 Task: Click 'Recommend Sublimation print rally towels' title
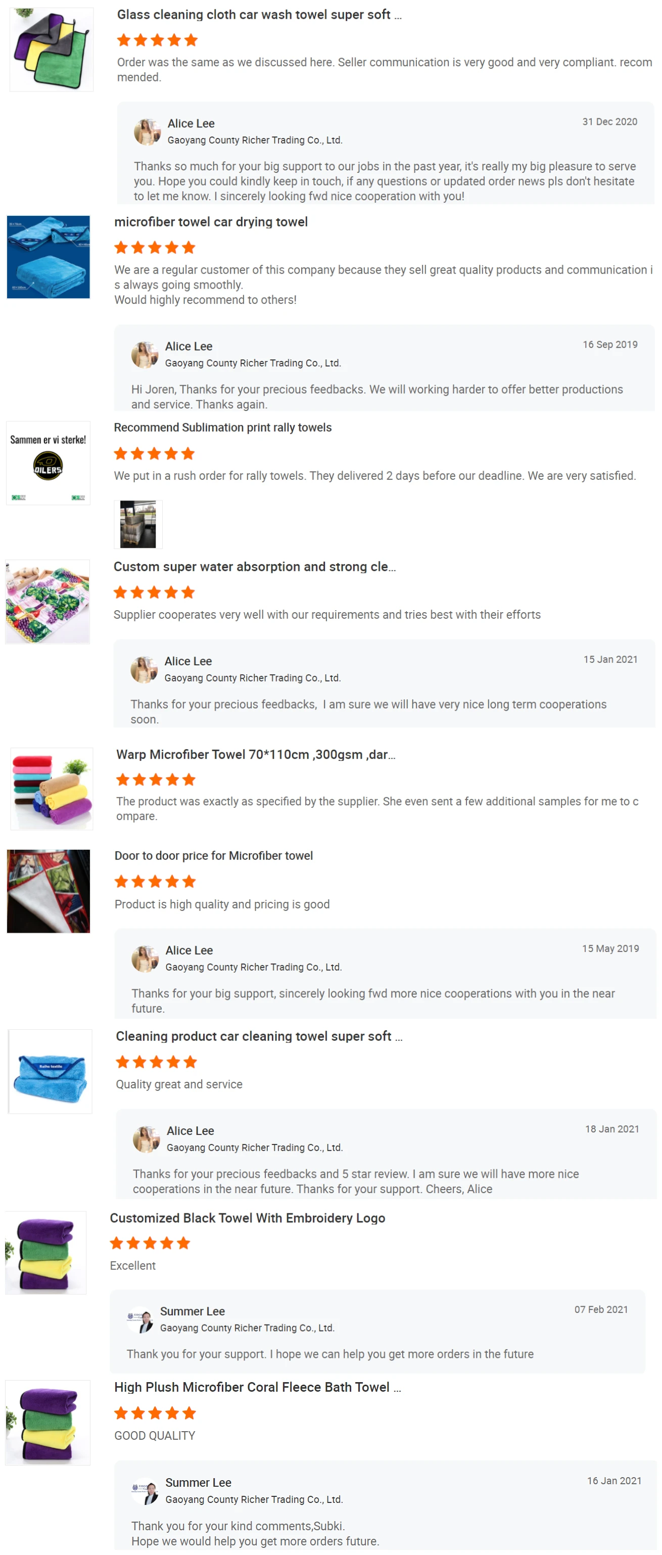click(223, 427)
